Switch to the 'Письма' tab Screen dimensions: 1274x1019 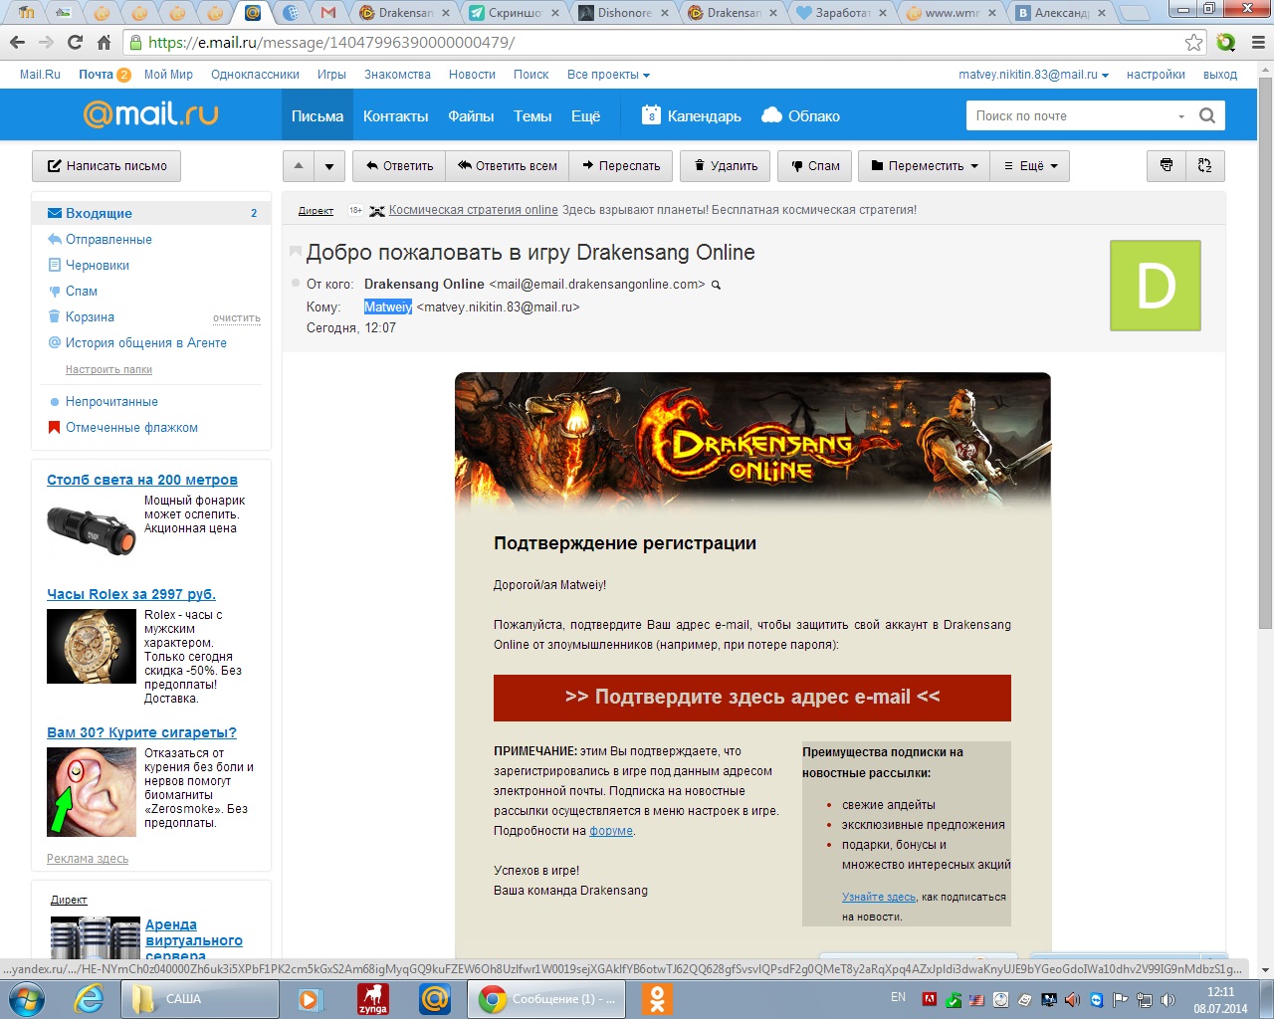pyautogui.click(x=318, y=115)
